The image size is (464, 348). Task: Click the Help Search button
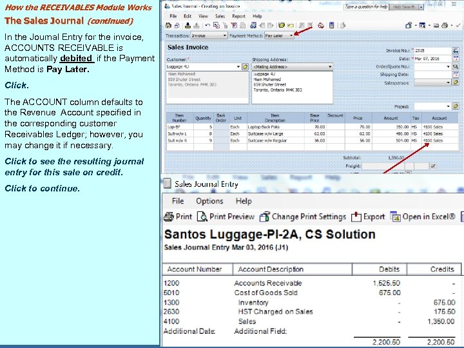[x=403, y=7]
